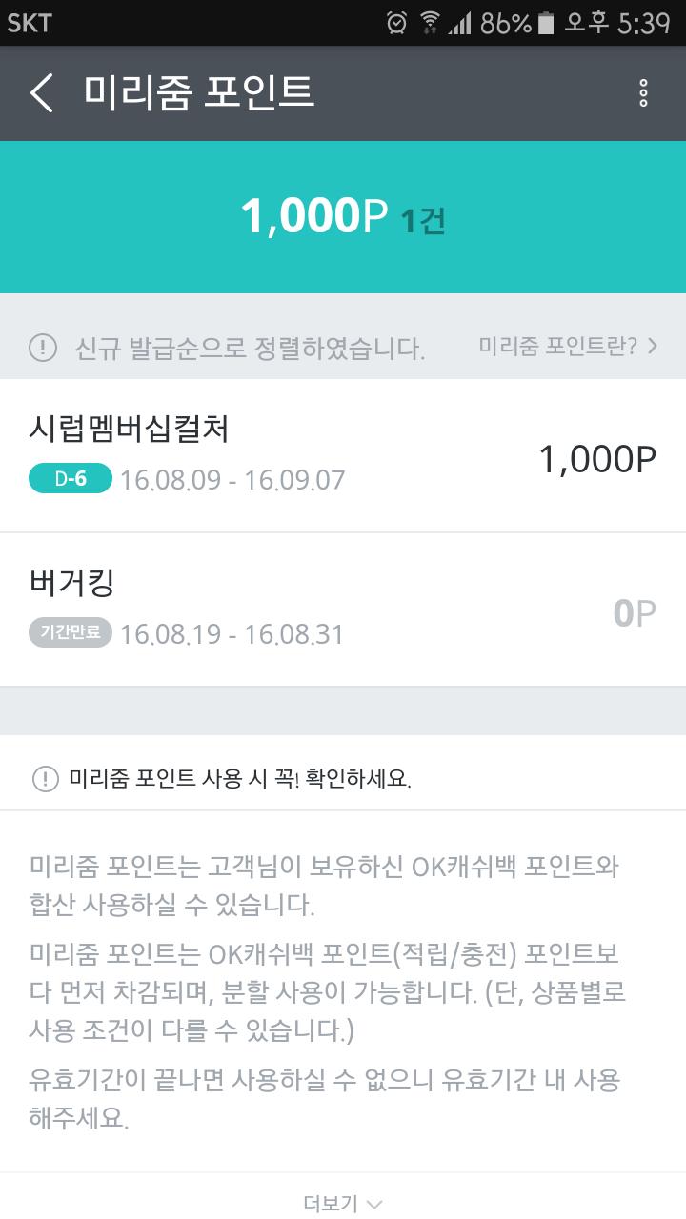Tap the info icon beside sort notice
The image size is (686, 1219).
pos(43,348)
